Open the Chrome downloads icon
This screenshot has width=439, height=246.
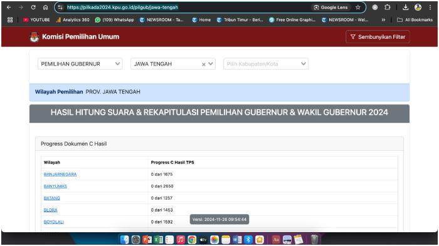tap(405, 8)
